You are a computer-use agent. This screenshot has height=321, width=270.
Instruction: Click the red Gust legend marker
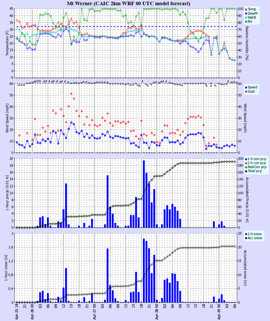coord(246,91)
